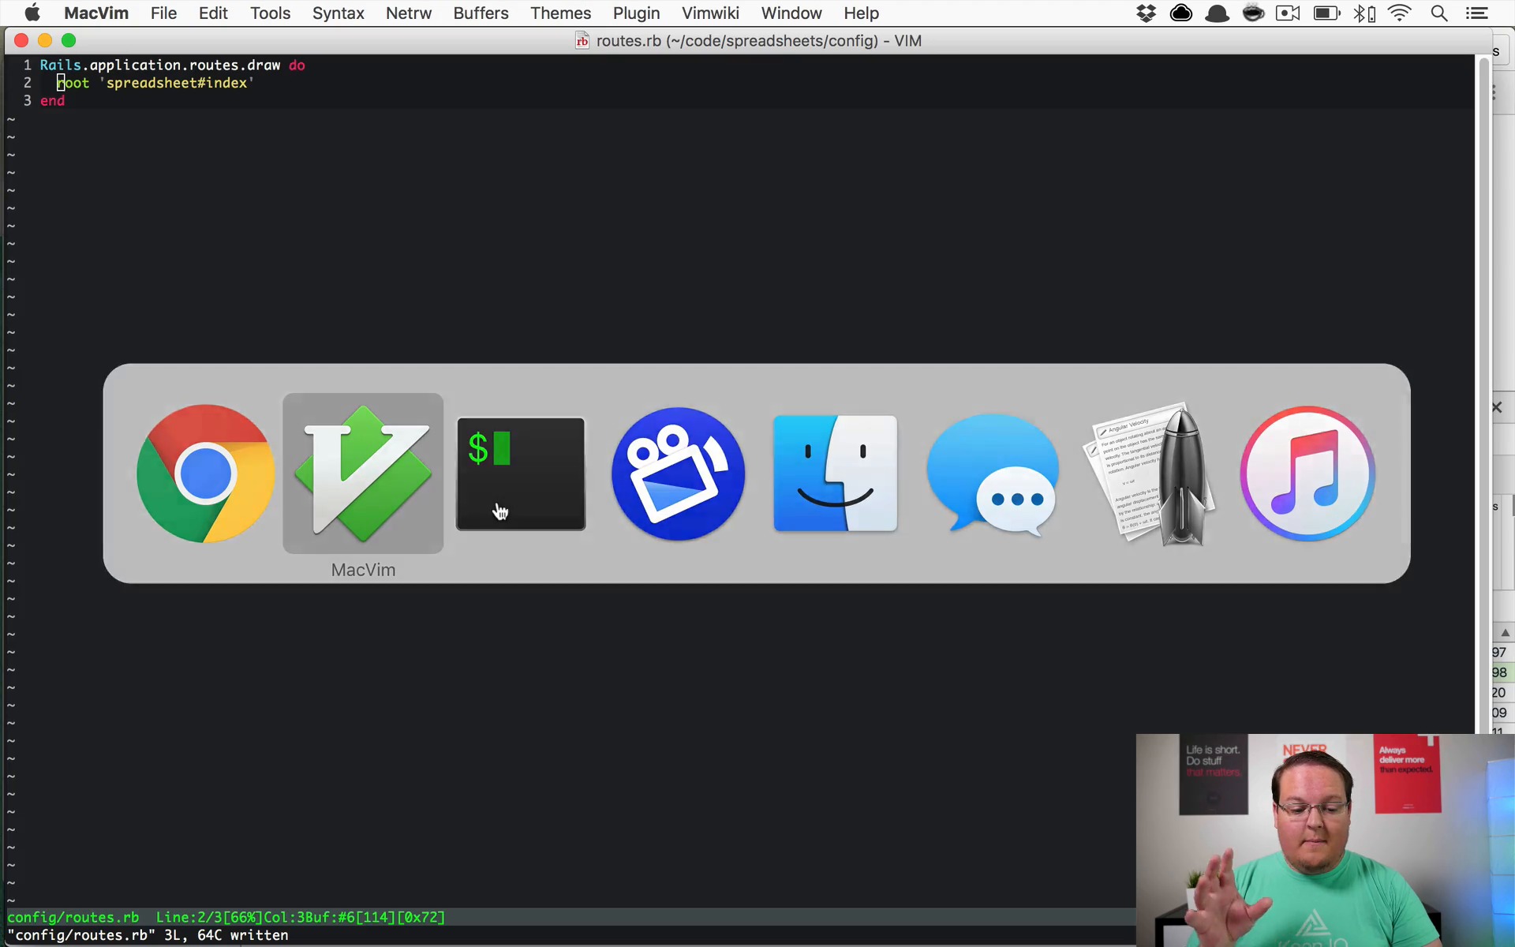
Task: Zoom MacVim window with green button
Action: click(x=69, y=40)
